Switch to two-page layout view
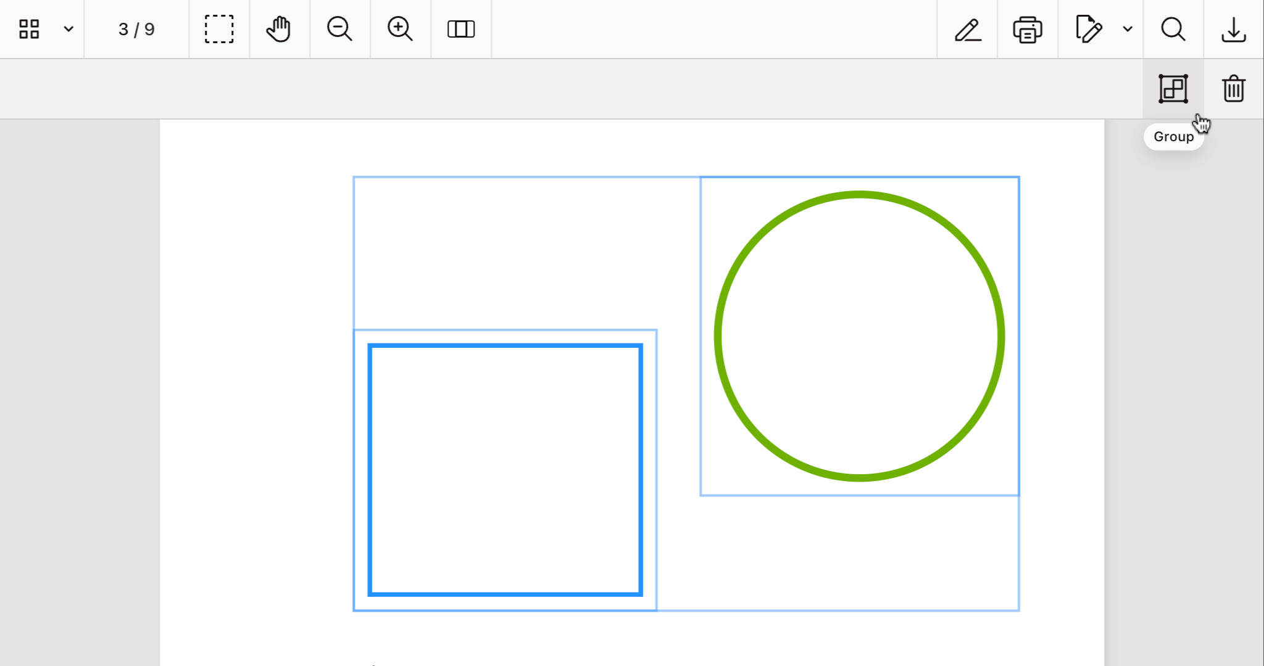 click(460, 28)
